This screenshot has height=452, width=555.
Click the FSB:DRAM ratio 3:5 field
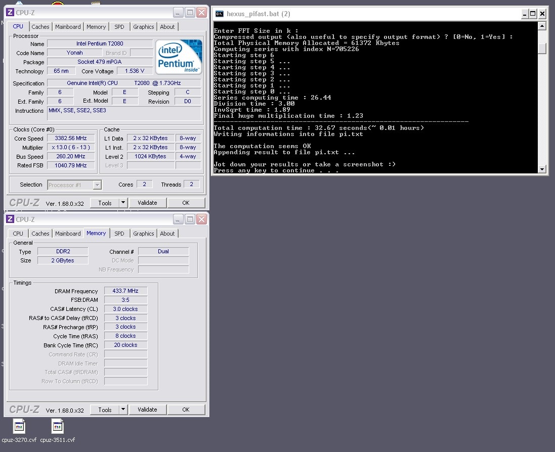point(125,300)
